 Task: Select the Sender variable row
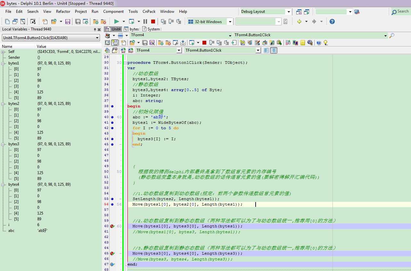[x=51, y=57]
